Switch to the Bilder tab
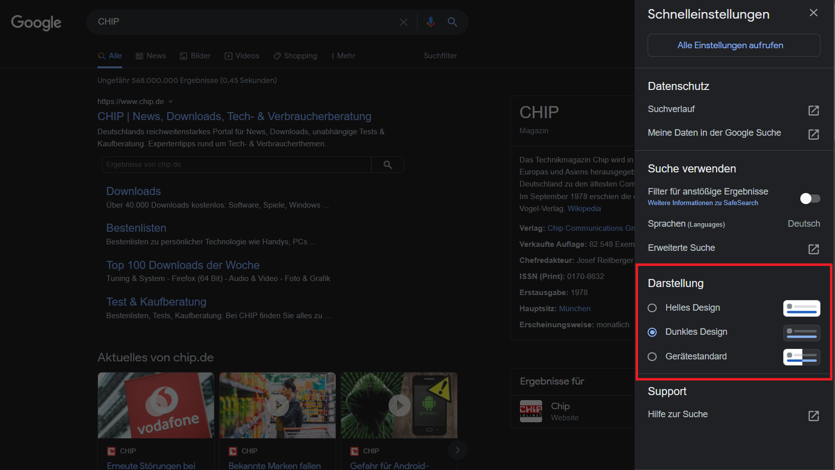Viewport: 835px width, 470px height. [195, 55]
